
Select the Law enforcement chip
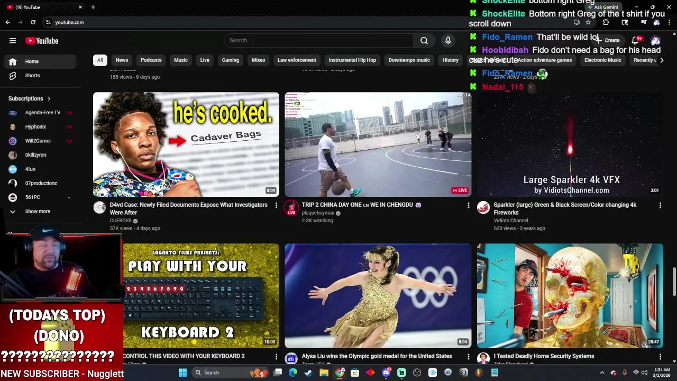click(297, 60)
